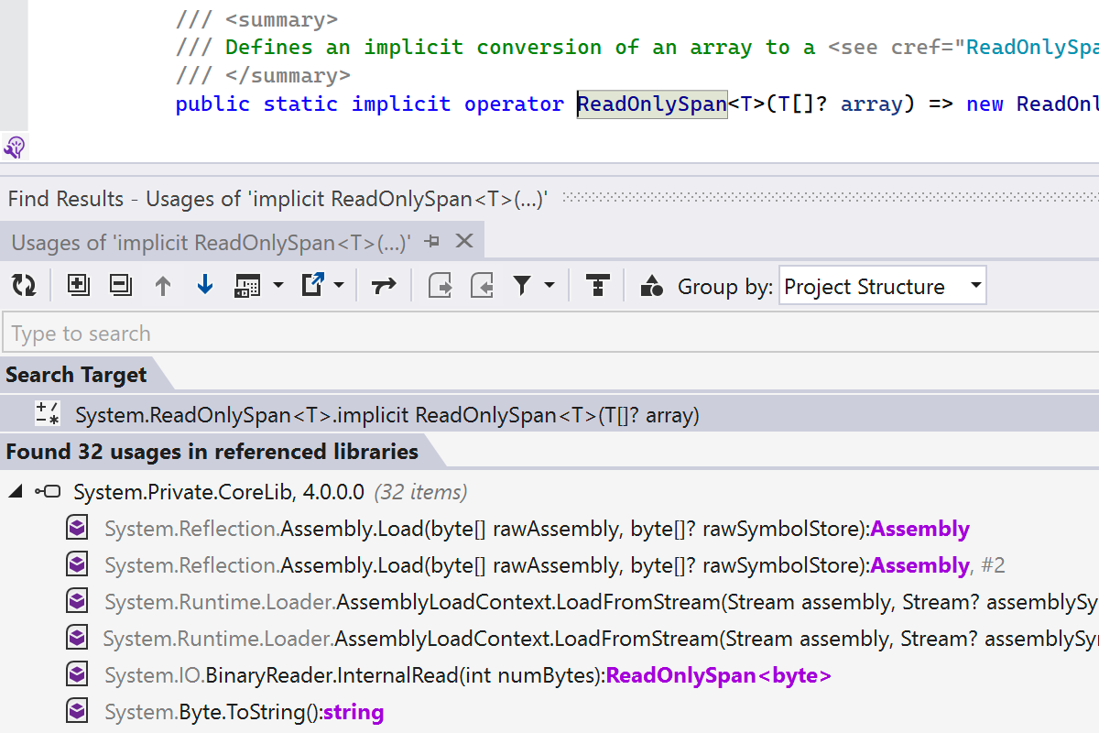
Task: Click the curved arrow icon in toolbar
Action: tap(384, 286)
